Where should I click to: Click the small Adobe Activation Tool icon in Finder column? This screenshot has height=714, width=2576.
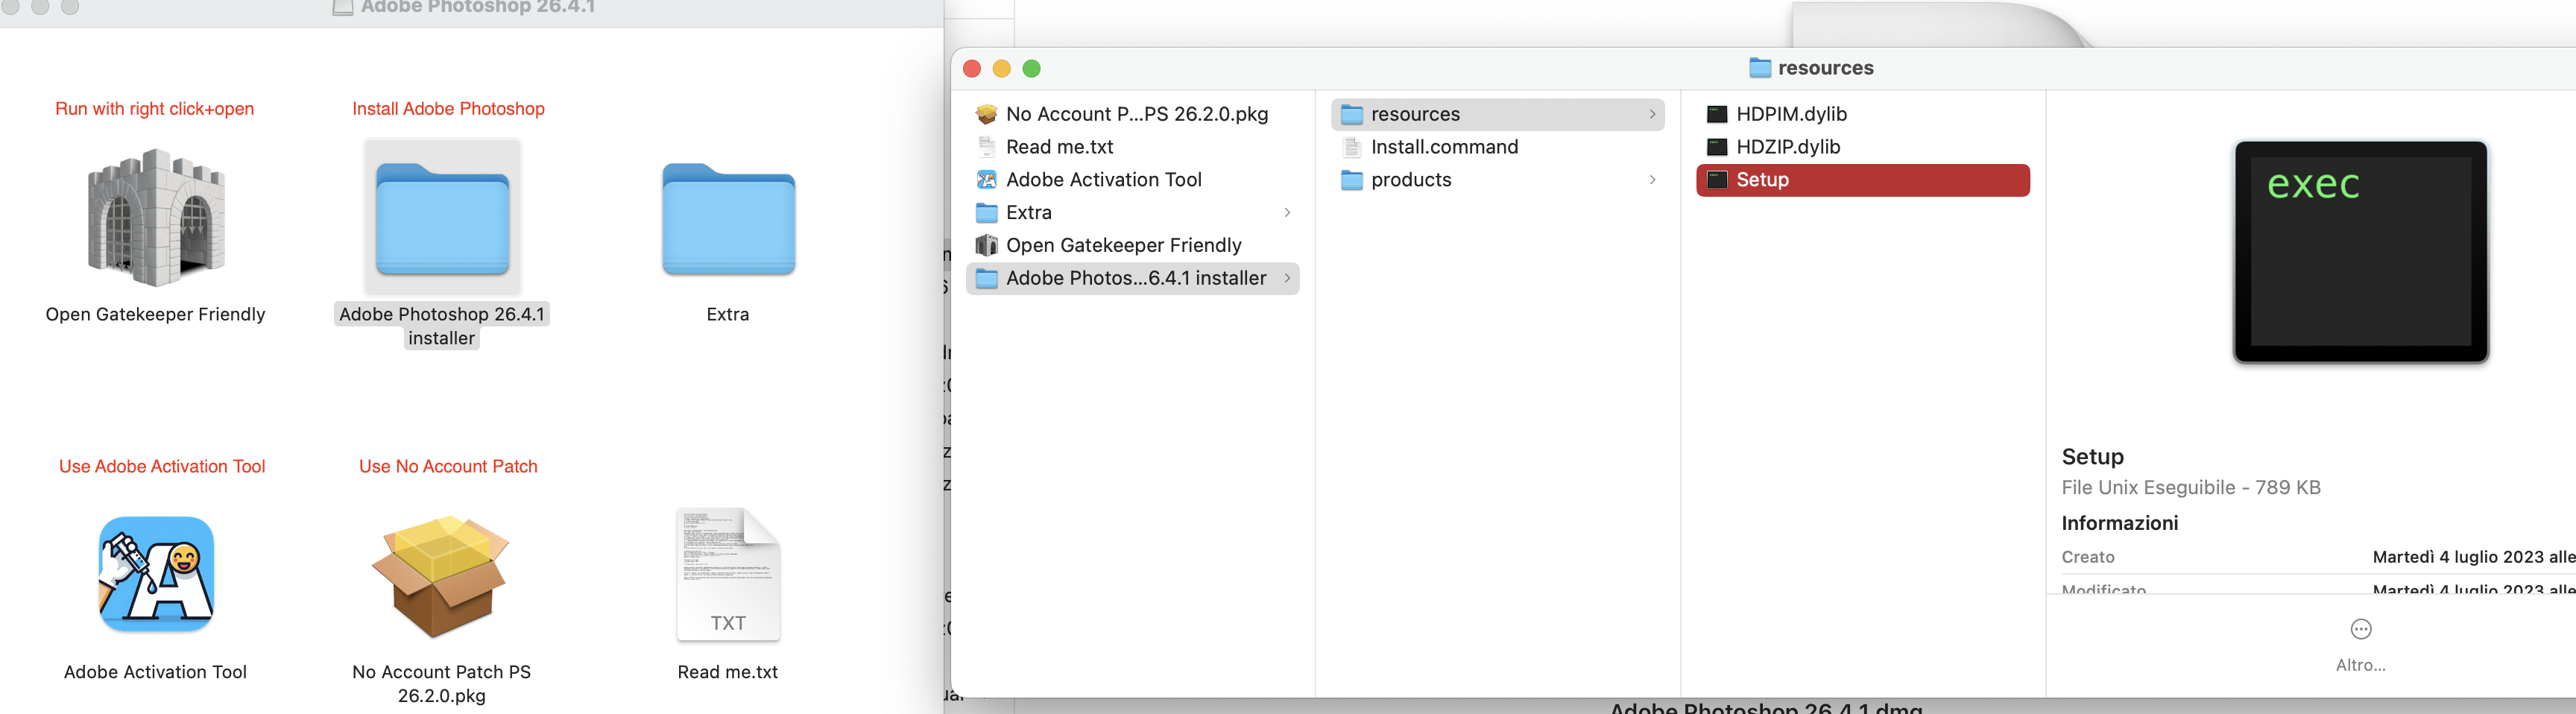click(986, 180)
